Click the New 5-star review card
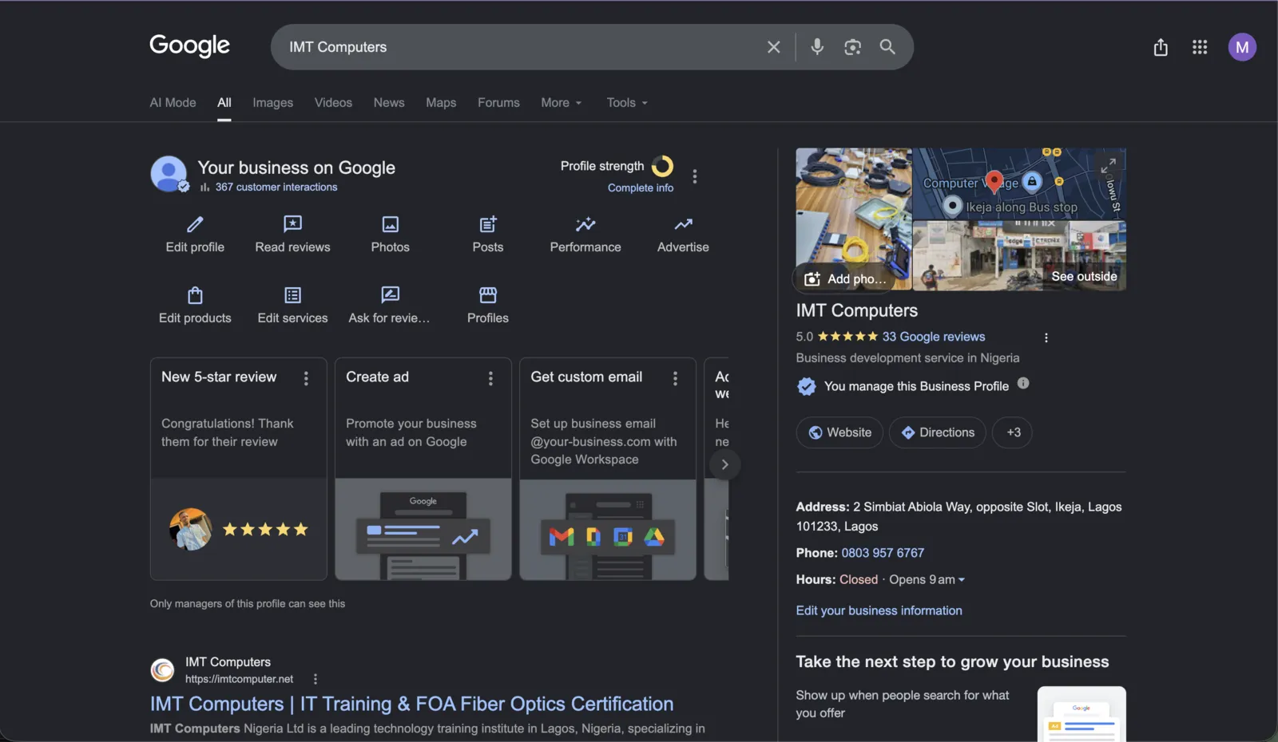This screenshot has height=742, width=1278. click(x=239, y=469)
